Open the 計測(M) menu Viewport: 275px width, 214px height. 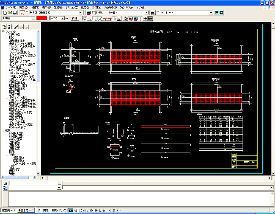tap(97, 7)
